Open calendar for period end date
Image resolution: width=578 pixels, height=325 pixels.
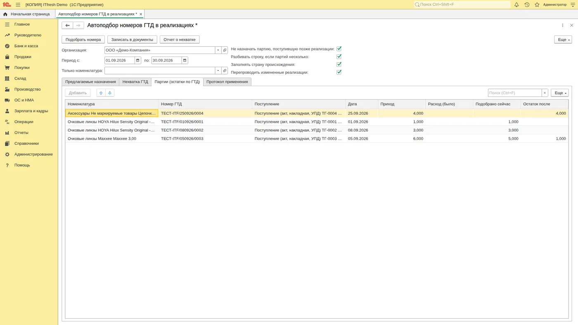[x=185, y=60]
